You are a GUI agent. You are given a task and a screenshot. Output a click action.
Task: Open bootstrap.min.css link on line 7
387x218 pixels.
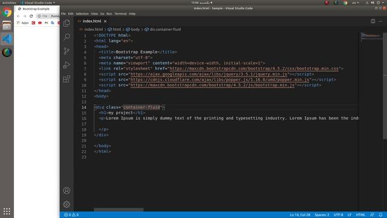point(254,68)
